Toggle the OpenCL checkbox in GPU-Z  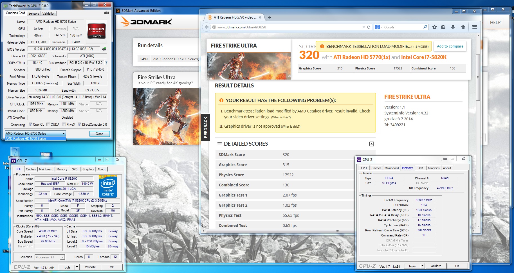coord(30,125)
